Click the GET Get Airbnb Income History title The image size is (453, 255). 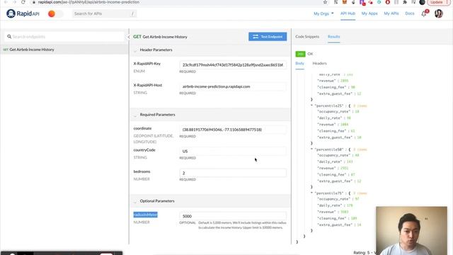tap(160, 37)
